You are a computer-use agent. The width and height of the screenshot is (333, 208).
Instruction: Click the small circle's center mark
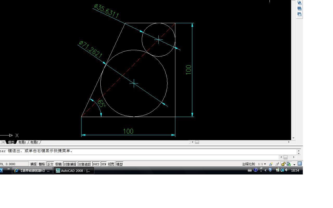(x=158, y=40)
